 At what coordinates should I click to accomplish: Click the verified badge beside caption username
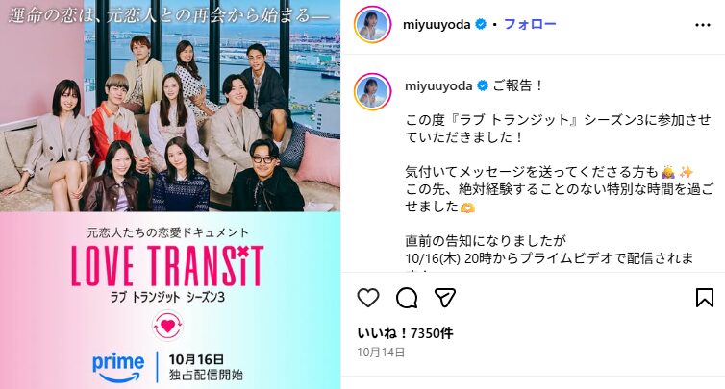tap(483, 85)
